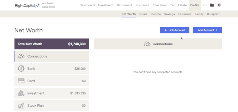Click the RightCapital logo
Image resolution: width=238 pixels, height=112 pixels.
point(27,6)
